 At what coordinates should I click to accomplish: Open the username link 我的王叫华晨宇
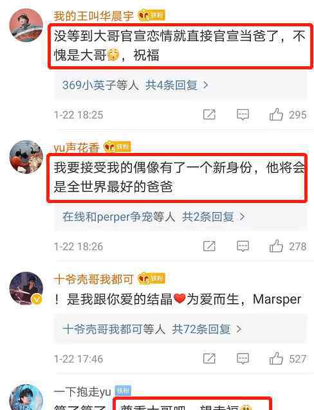coord(93,16)
